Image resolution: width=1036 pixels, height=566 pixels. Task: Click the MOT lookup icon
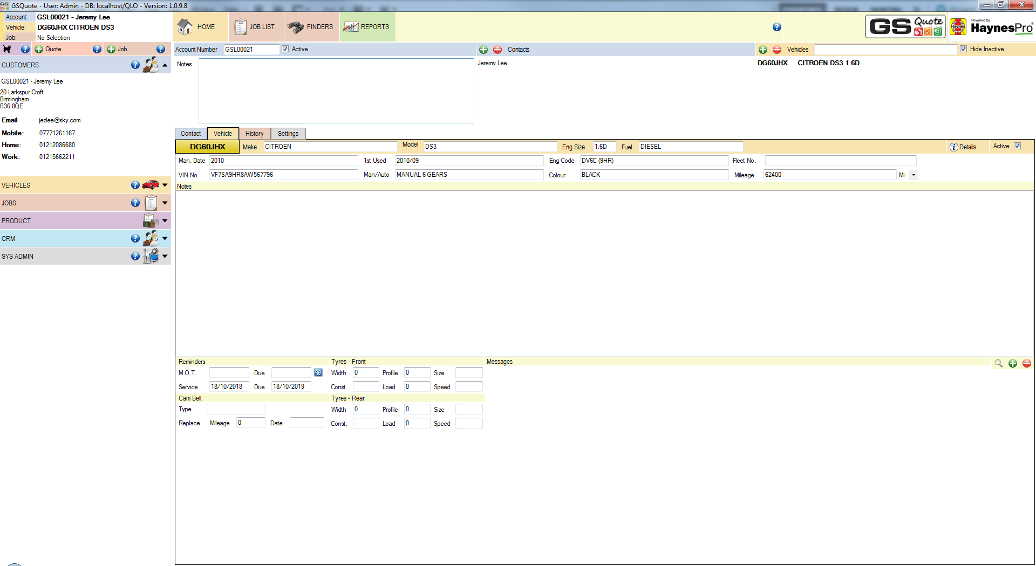(x=318, y=372)
